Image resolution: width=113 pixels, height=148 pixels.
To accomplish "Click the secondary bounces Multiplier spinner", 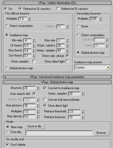I will (x=100, y=19).
